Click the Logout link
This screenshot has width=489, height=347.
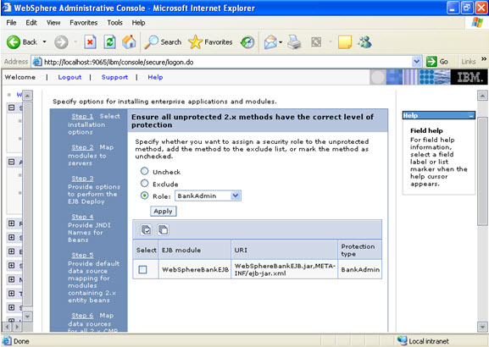tap(69, 77)
